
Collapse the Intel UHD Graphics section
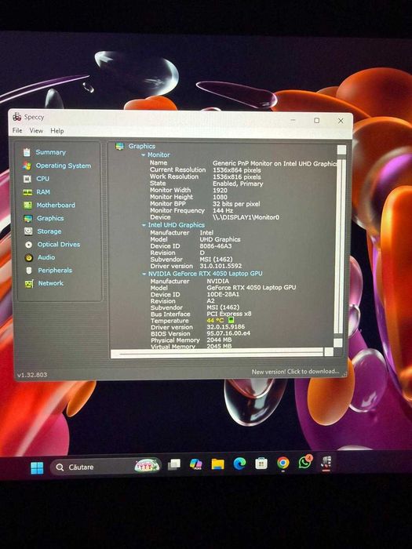144,225
